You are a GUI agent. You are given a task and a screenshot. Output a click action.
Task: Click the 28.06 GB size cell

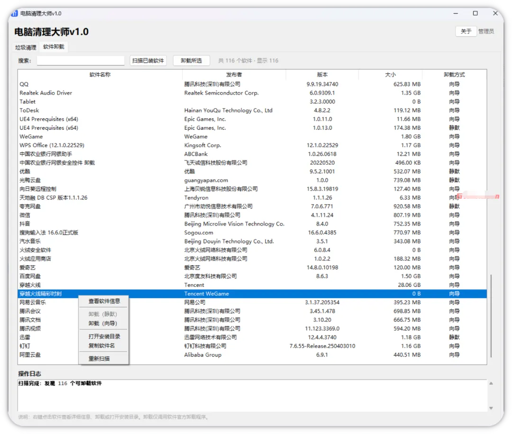click(x=409, y=285)
